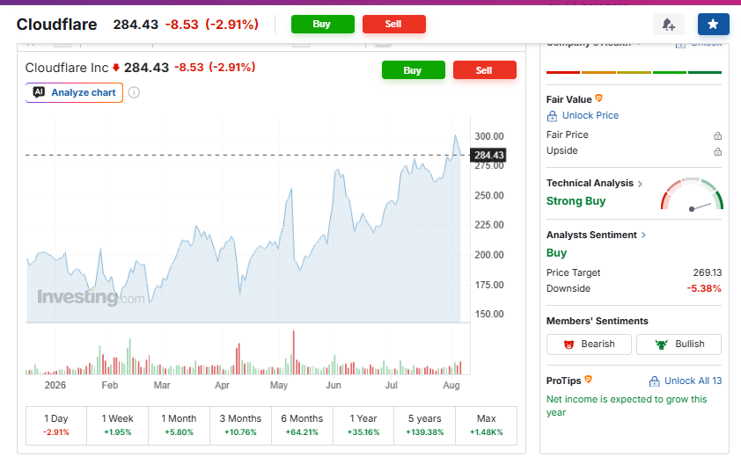Click the company health color bar

pos(634,72)
